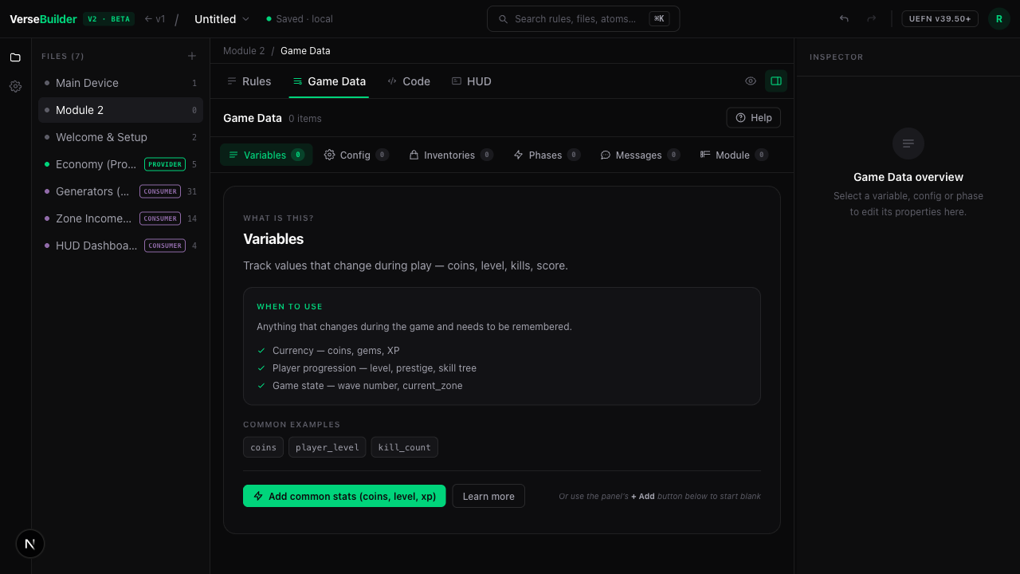The width and height of the screenshot is (1020, 574).
Task: Click the UEFN v39.50+ version badge
Action: point(940,19)
